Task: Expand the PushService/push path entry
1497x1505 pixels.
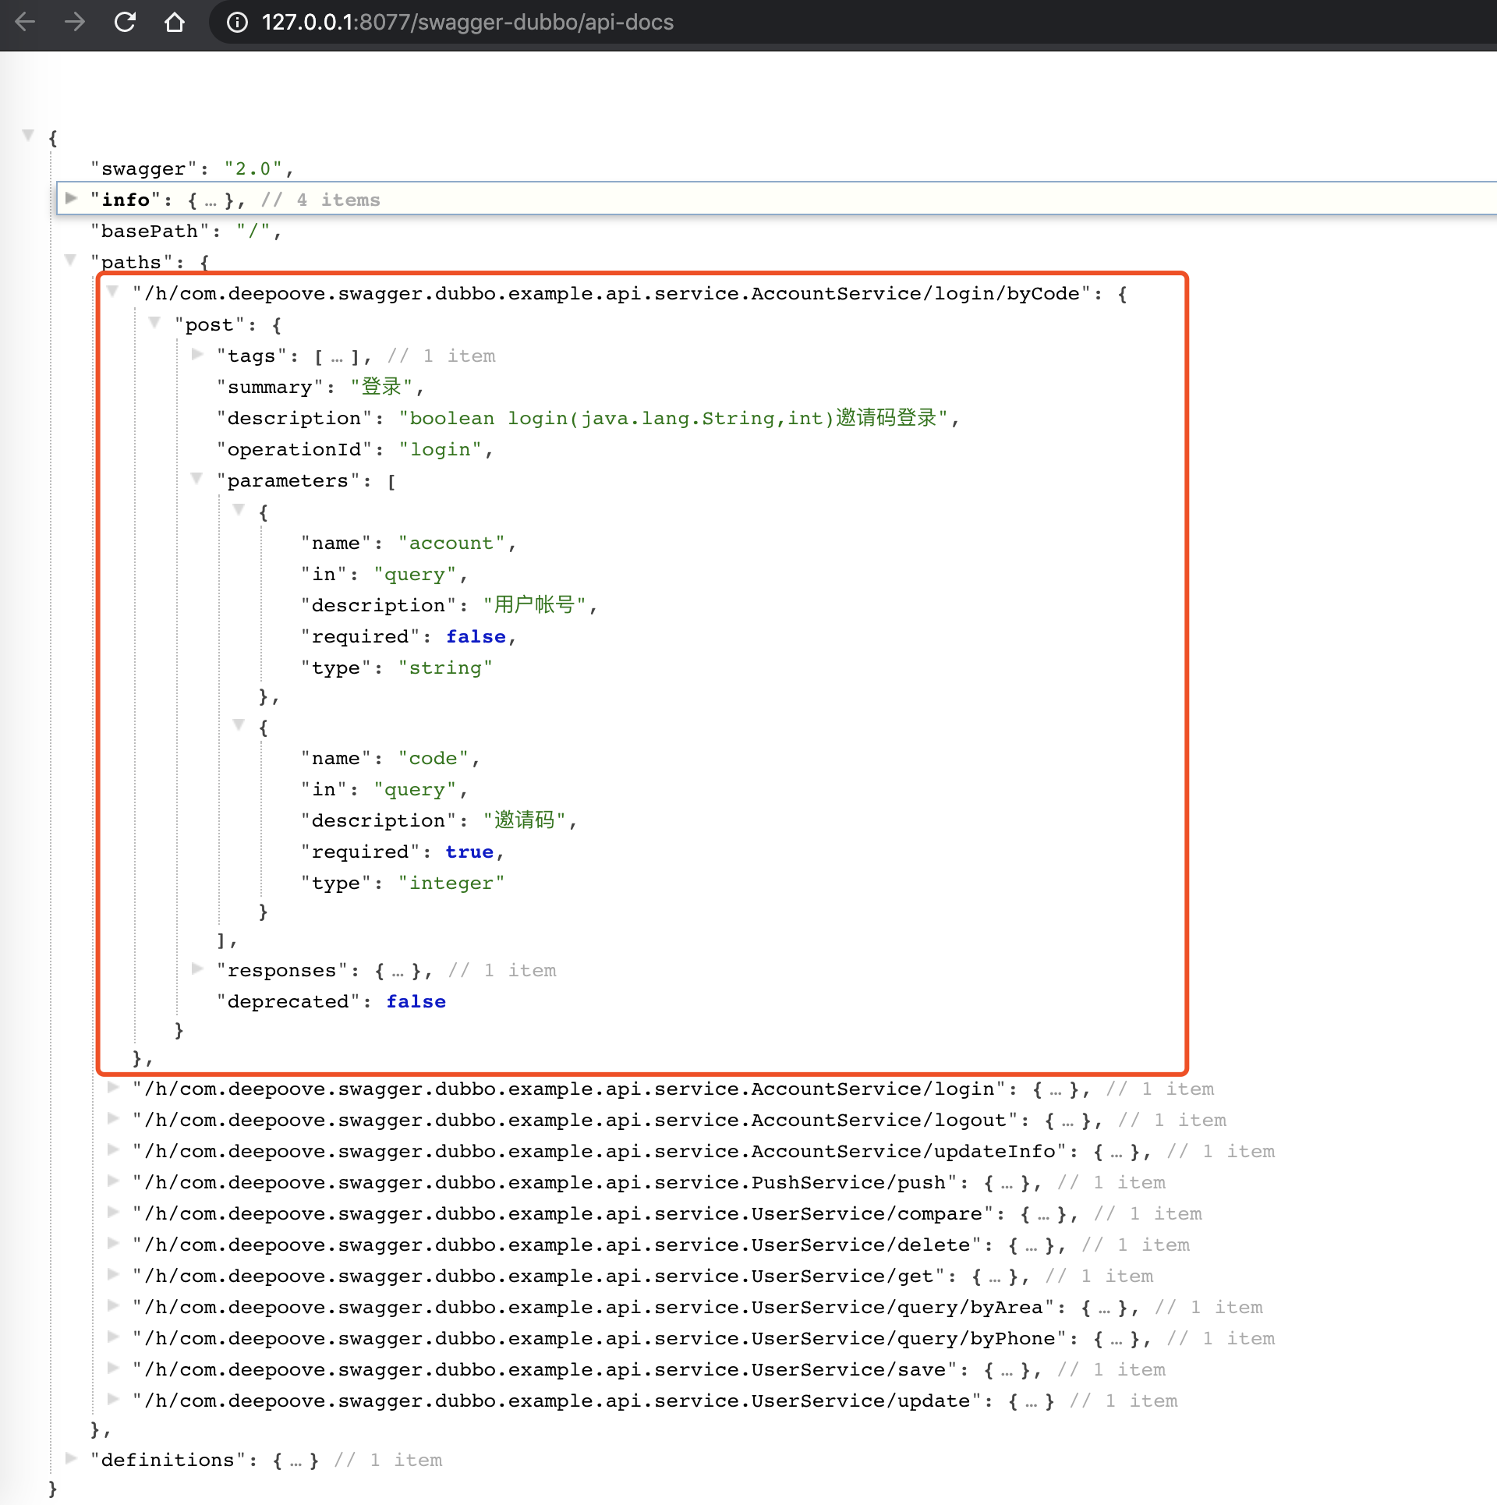Action: click(x=113, y=1182)
